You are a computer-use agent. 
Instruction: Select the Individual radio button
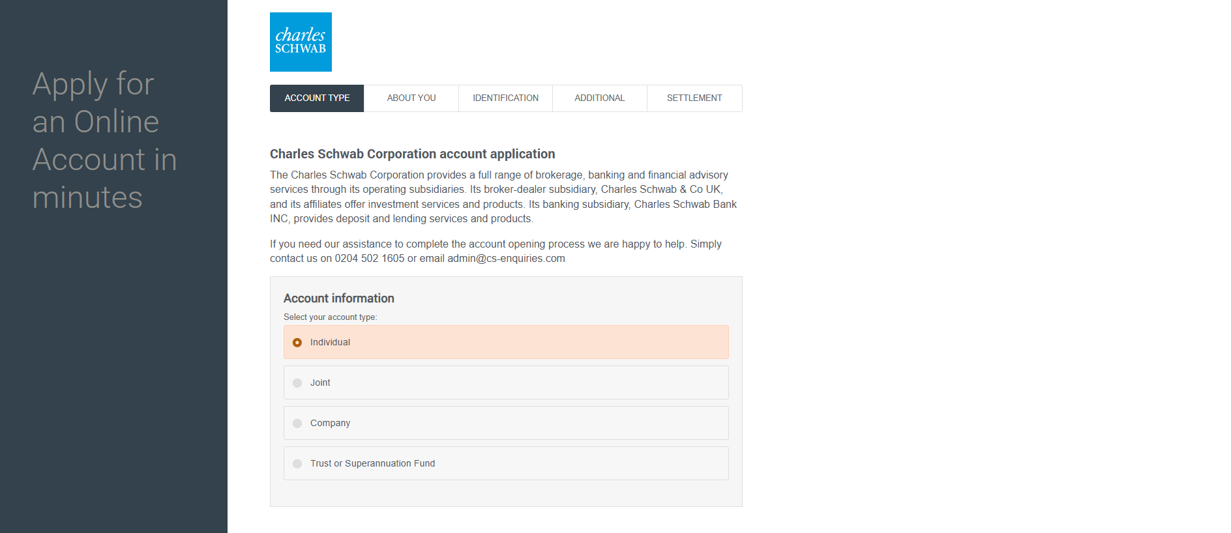[x=297, y=343]
